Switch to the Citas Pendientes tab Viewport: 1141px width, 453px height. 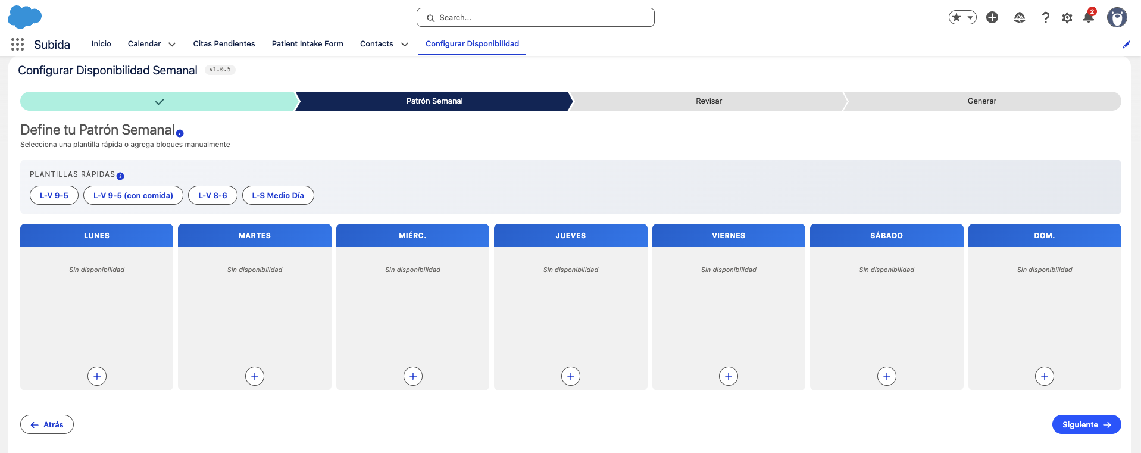(224, 44)
